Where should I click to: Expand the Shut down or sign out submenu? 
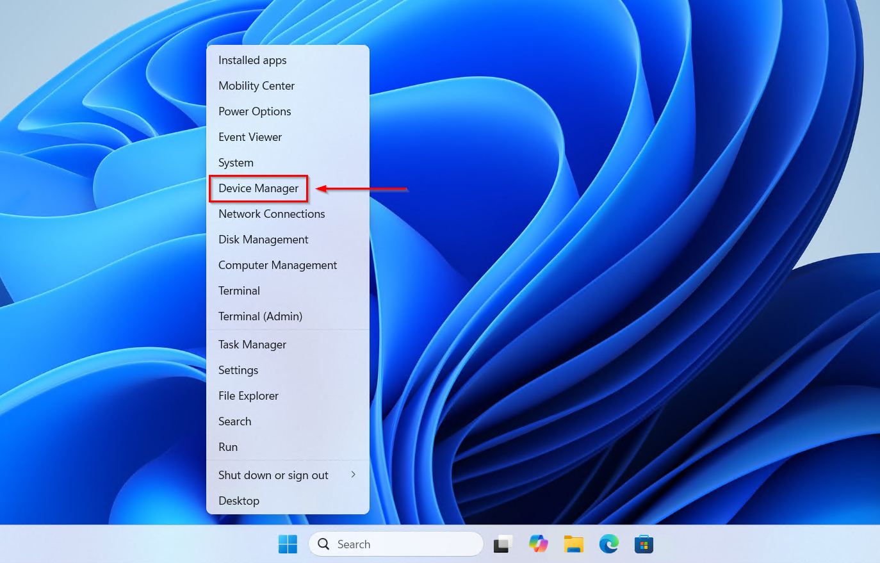pos(273,475)
